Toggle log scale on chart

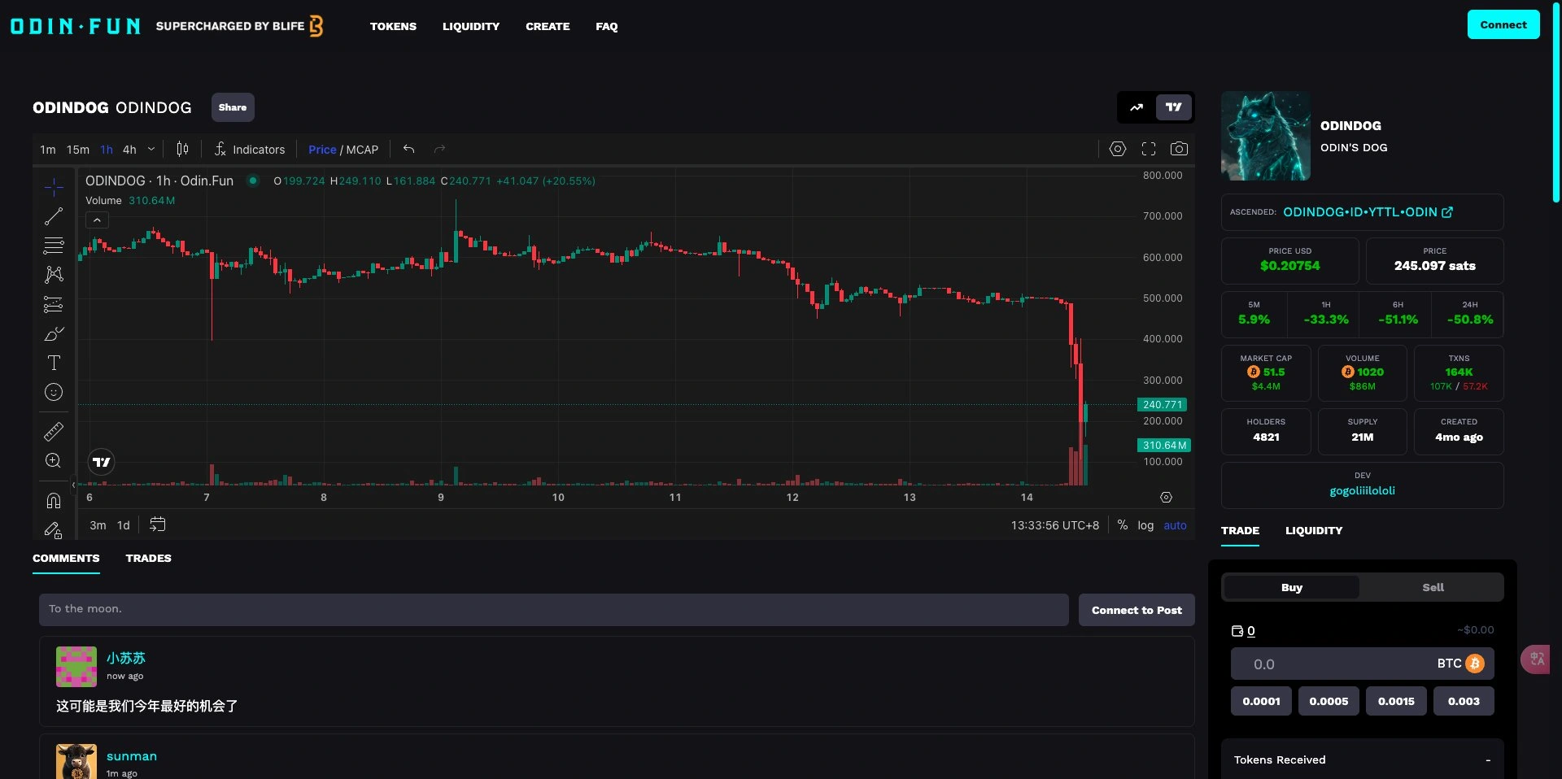[1145, 525]
